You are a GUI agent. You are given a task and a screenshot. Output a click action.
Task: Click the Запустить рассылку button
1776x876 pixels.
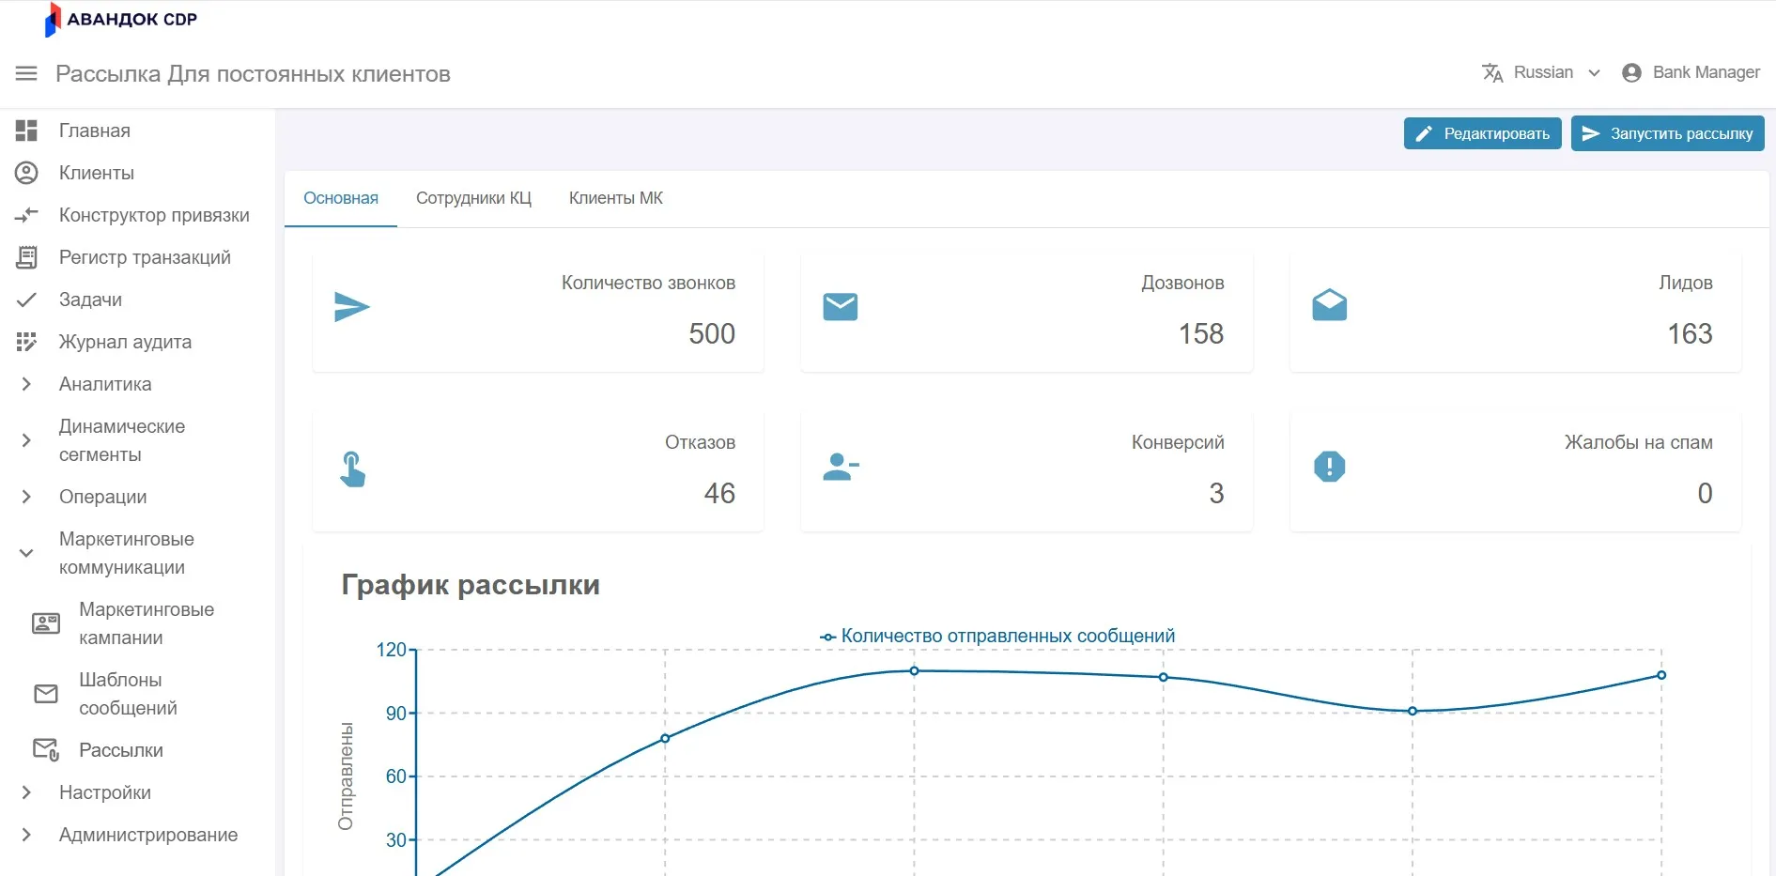tap(1667, 133)
